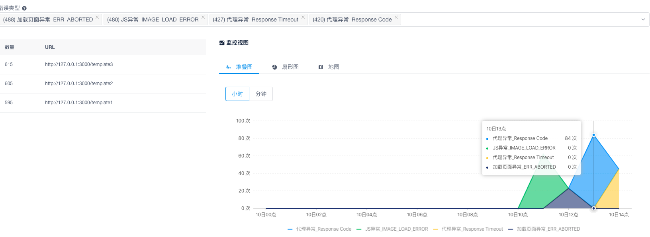Click the count value 595

[x=9, y=103]
